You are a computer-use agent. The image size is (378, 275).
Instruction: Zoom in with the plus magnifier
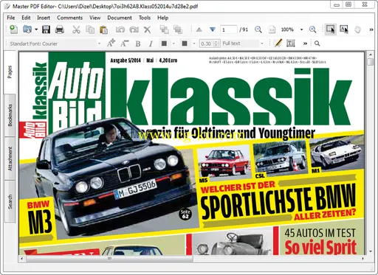[312, 29]
